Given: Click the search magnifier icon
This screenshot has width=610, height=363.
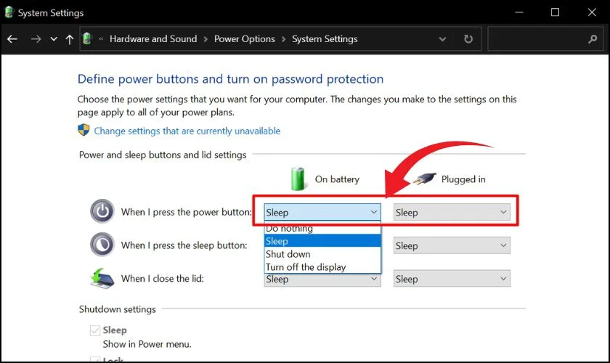Looking at the screenshot, I should point(593,39).
